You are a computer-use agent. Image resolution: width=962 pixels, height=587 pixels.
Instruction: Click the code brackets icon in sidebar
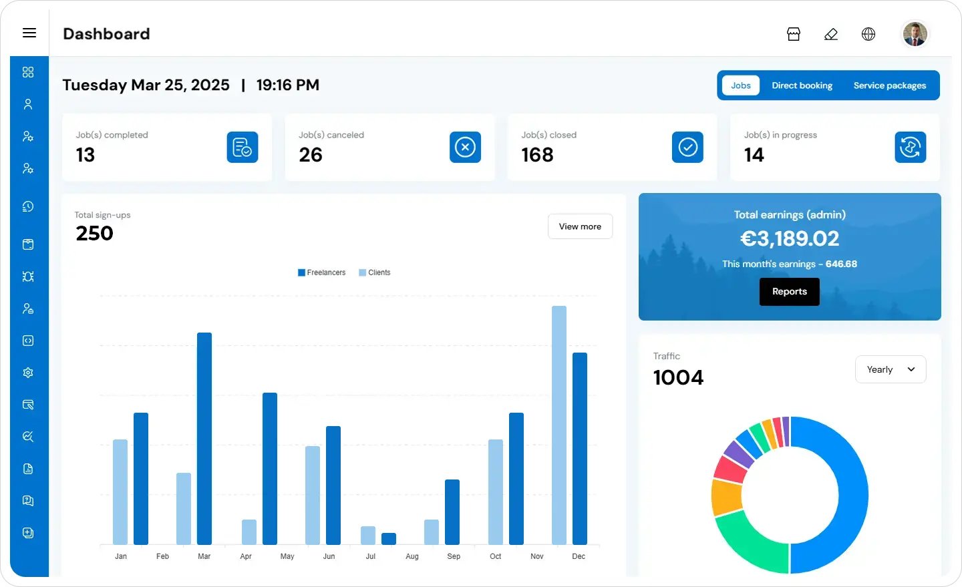coord(28,341)
